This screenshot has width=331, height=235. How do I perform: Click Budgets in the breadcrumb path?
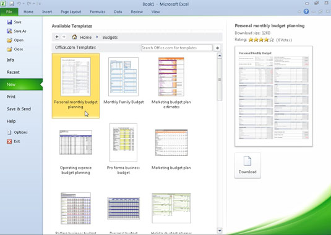pyautogui.click(x=110, y=37)
